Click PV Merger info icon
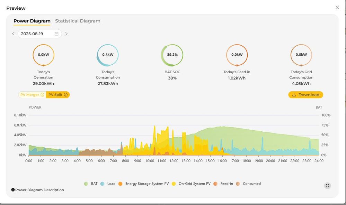The image size is (346, 205). click(x=42, y=95)
